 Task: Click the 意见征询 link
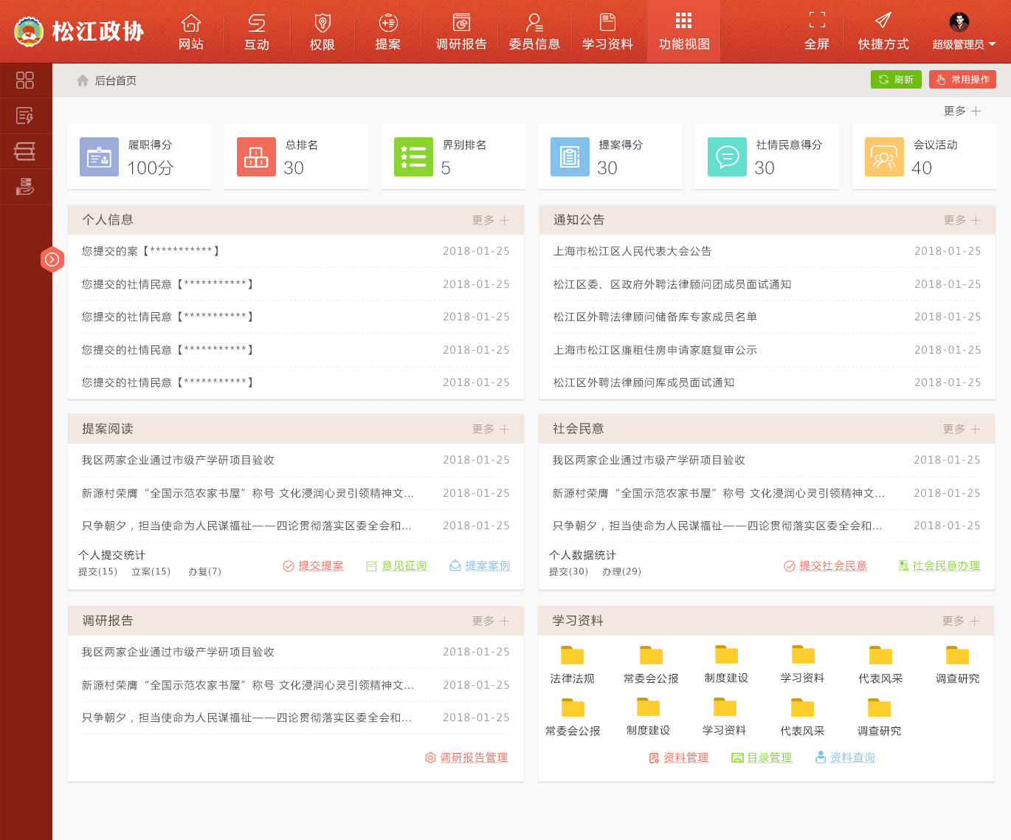pos(397,565)
